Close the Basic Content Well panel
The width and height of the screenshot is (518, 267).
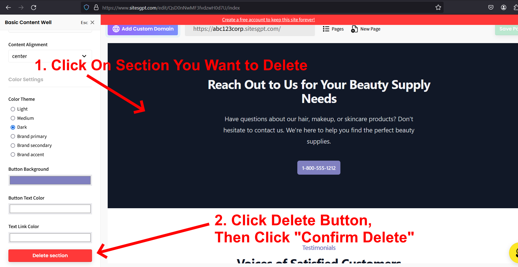[x=92, y=22]
